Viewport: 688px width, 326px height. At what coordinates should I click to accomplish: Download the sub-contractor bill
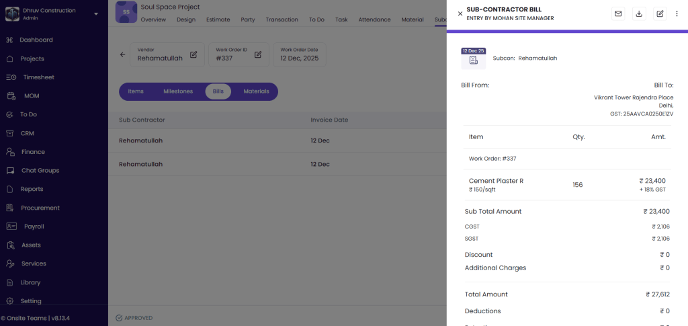[639, 13]
